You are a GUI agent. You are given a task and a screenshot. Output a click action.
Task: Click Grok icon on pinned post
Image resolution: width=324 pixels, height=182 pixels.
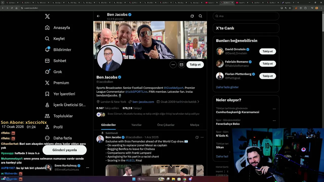pos(197,137)
